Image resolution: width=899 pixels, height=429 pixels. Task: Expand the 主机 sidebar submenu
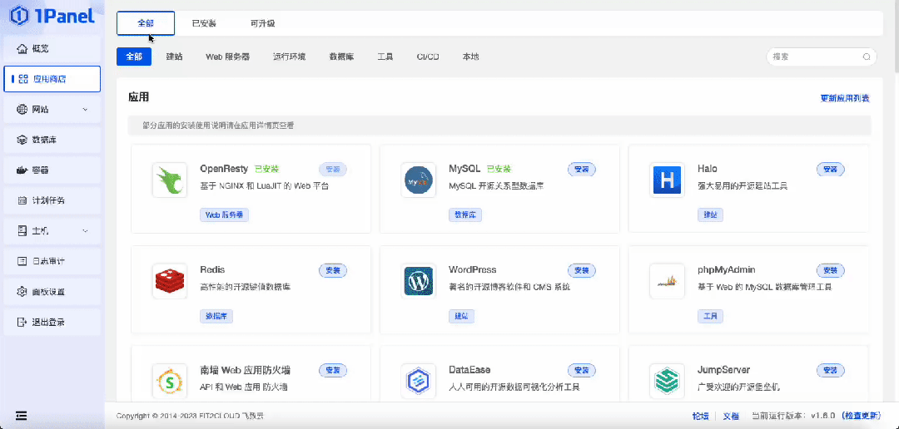pos(52,231)
